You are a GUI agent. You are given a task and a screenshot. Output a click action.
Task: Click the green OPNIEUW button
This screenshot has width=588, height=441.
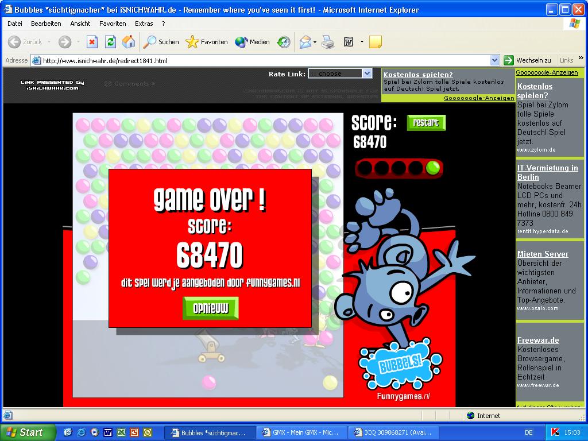210,308
